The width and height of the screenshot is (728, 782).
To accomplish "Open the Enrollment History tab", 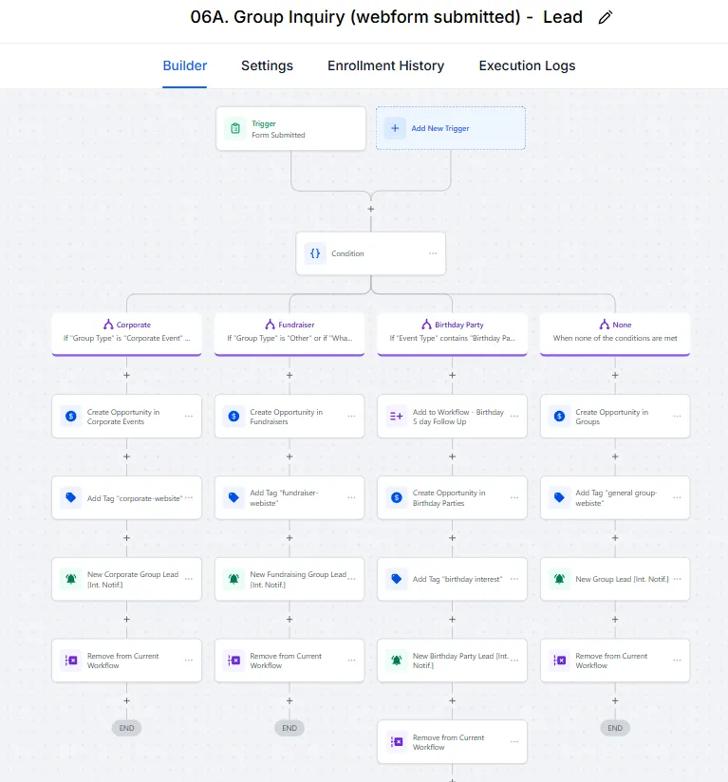I will point(385,65).
